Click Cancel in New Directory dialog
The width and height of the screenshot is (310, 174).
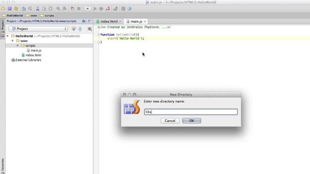coord(170,121)
